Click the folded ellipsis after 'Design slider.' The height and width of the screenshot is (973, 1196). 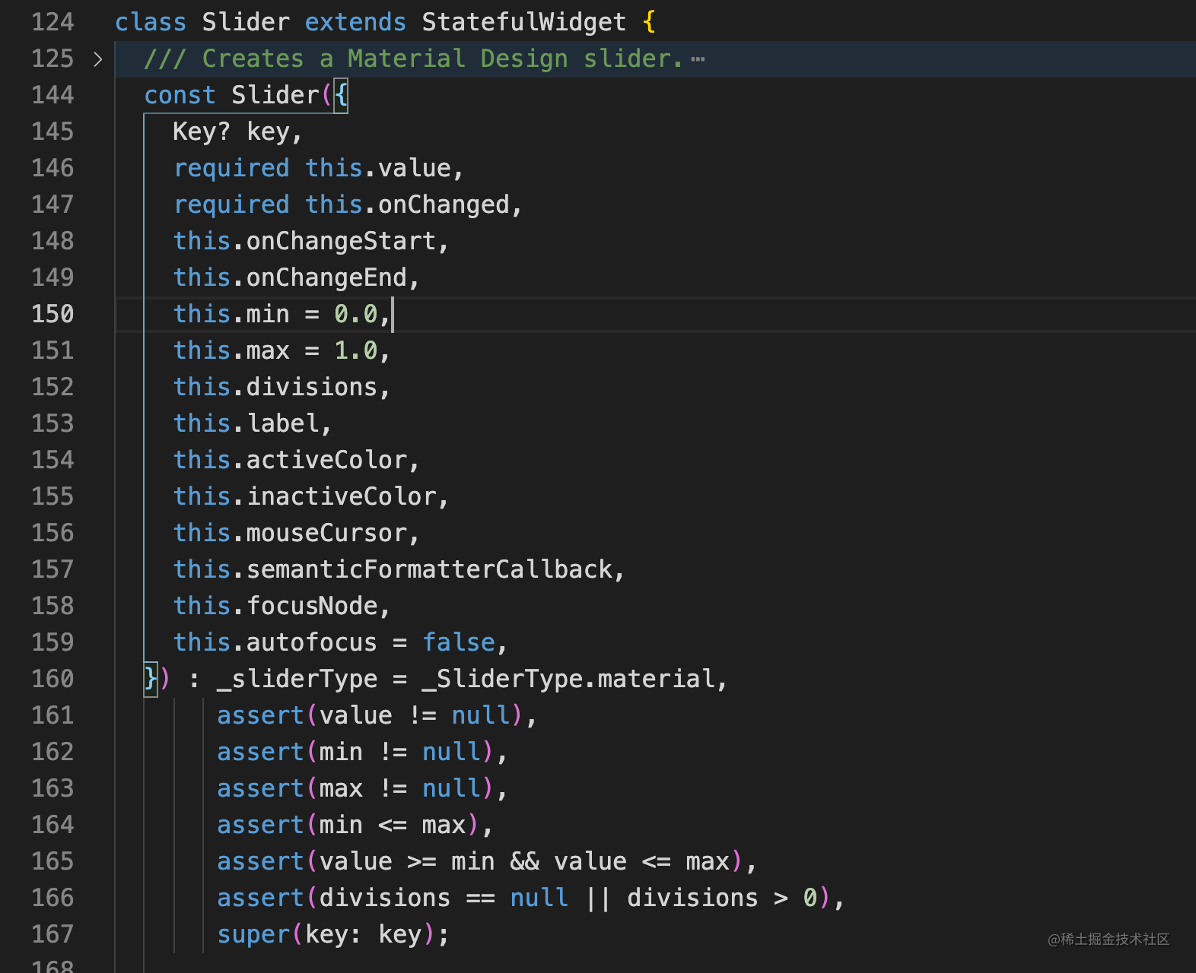[x=698, y=59]
